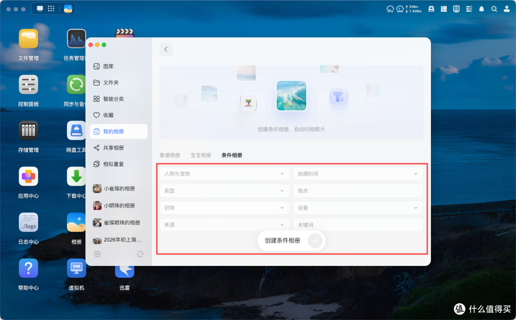
Task: Open search magnifier in top bar
Action: tap(494, 9)
